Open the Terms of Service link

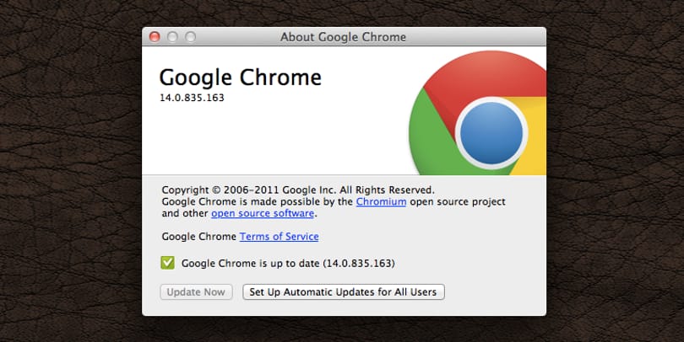[x=279, y=236]
